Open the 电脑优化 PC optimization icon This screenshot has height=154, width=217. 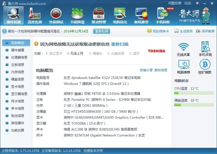120,16
